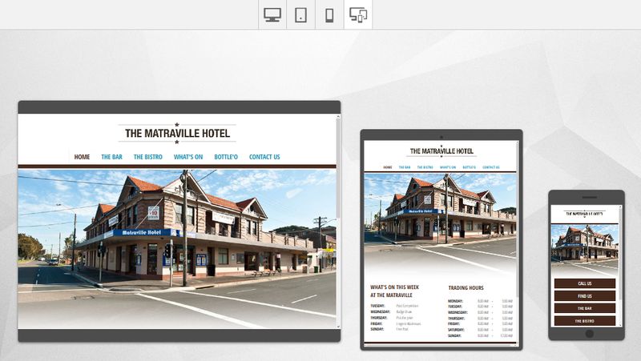Click The Matraville Hotel logo in desktop preview
Viewport: 641px width, 361px height.
[177, 133]
